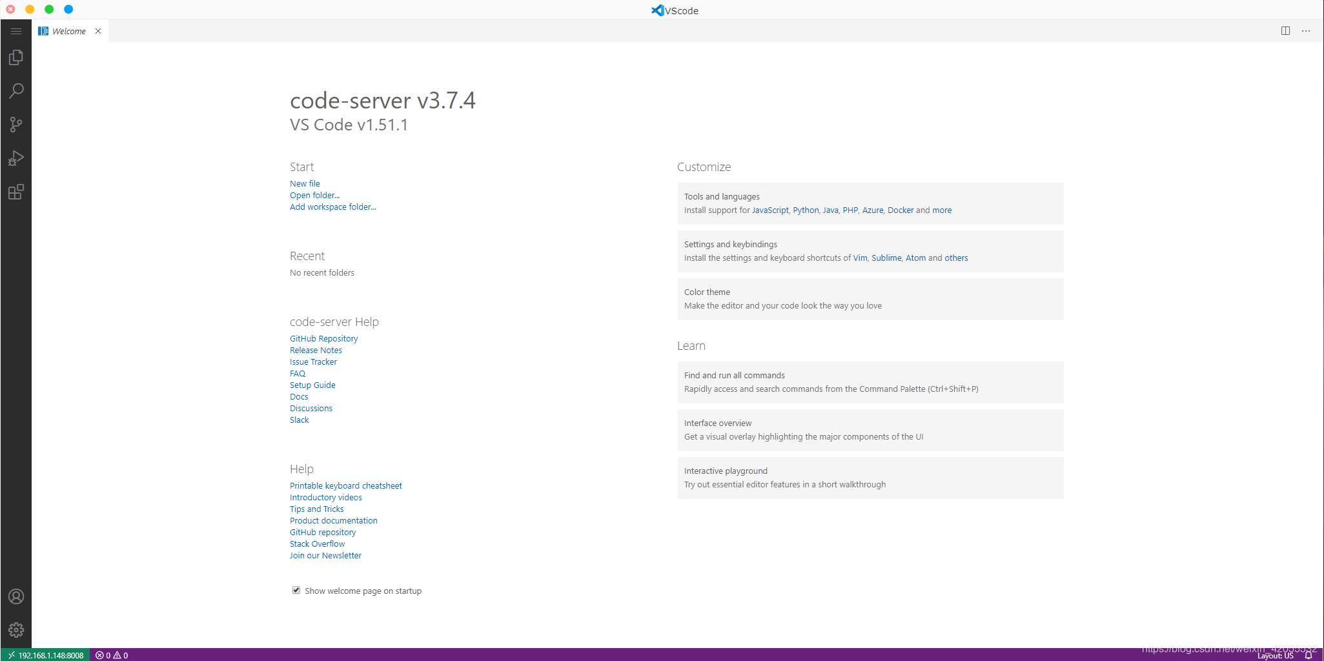Screen dimensions: 1324x661
Task: Open the Discussions link
Action: (311, 409)
